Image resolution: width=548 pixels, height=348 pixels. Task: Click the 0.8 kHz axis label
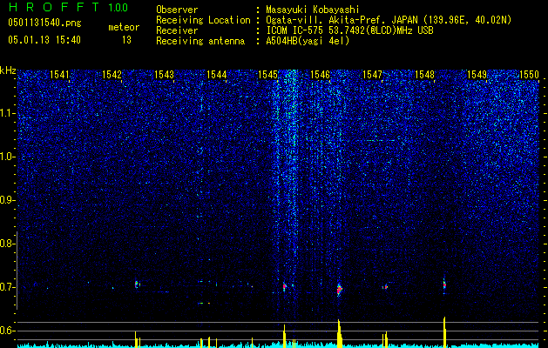click(6, 244)
